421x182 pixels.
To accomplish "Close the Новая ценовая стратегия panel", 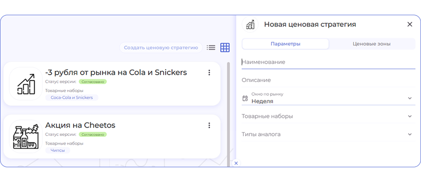I will (410, 24).
